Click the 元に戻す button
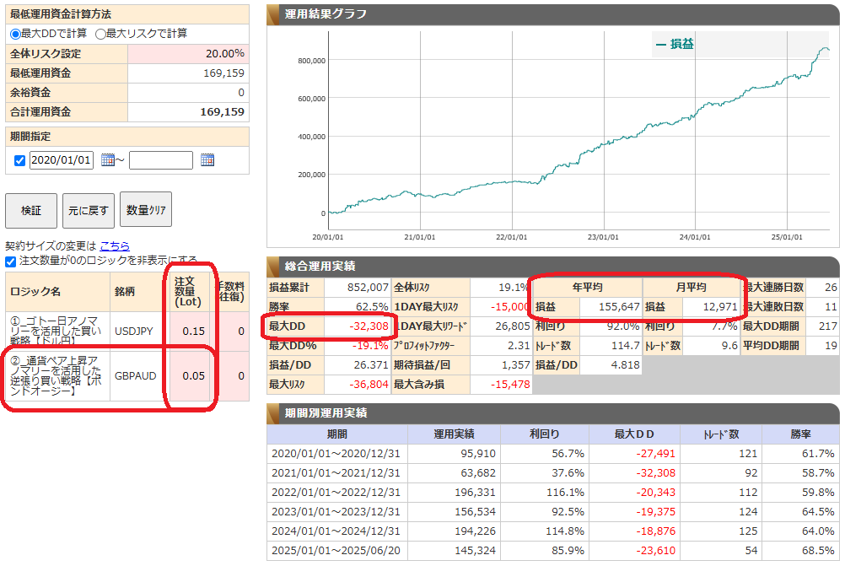 89,210
